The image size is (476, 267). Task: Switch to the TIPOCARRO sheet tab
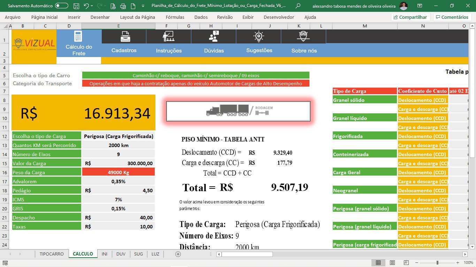52,254
